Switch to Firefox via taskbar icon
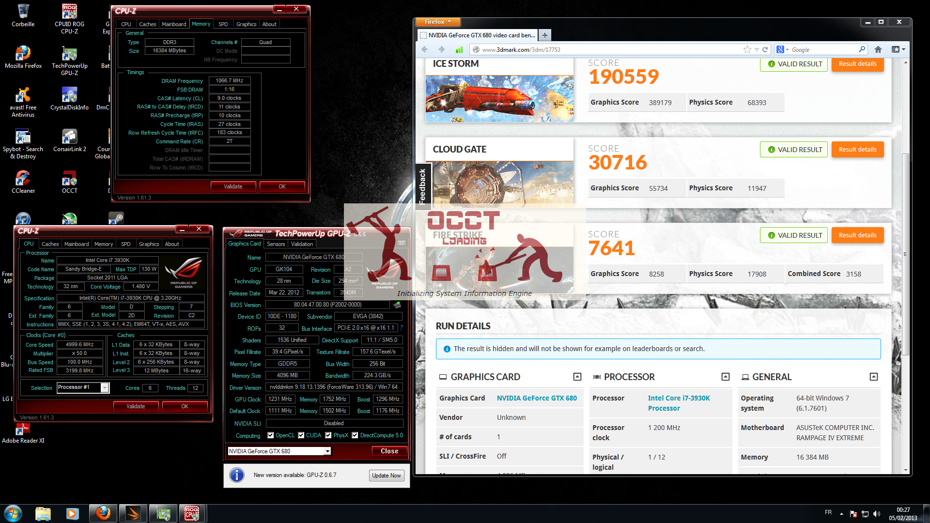Screen dimensions: 930x523 pyautogui.click(x=103, y=513)
